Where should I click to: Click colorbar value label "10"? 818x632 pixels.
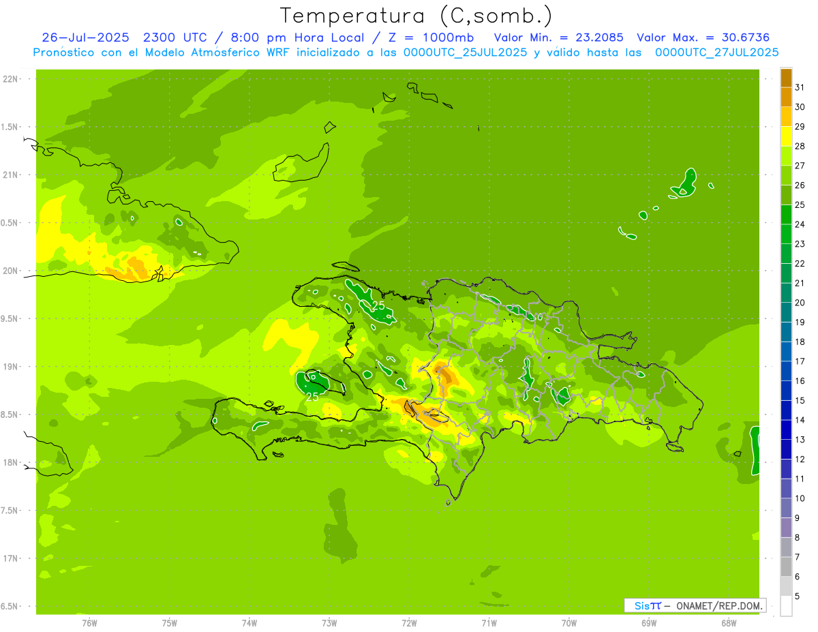click(x=800, y=498)
